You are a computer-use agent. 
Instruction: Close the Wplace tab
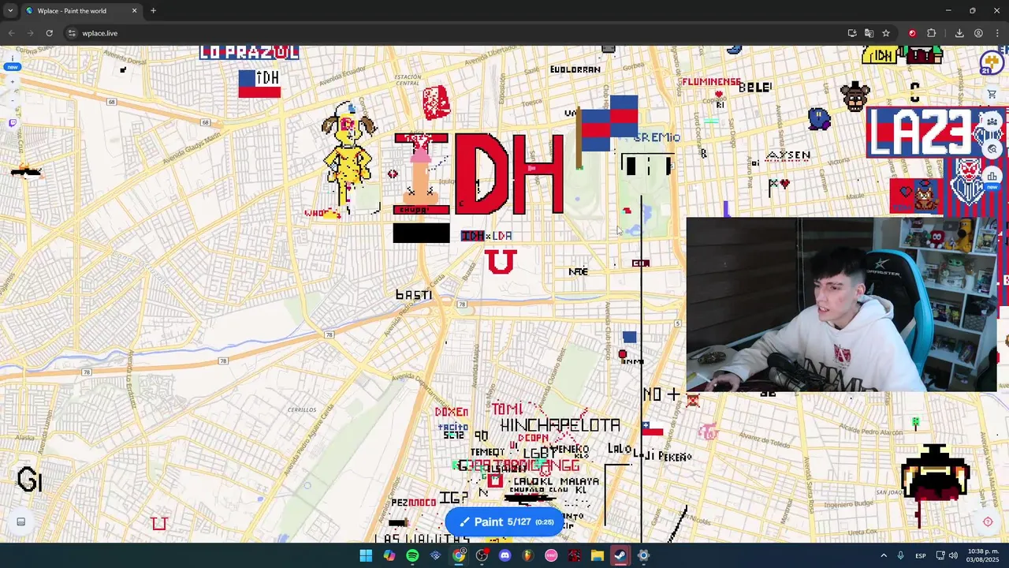point(134,11)
